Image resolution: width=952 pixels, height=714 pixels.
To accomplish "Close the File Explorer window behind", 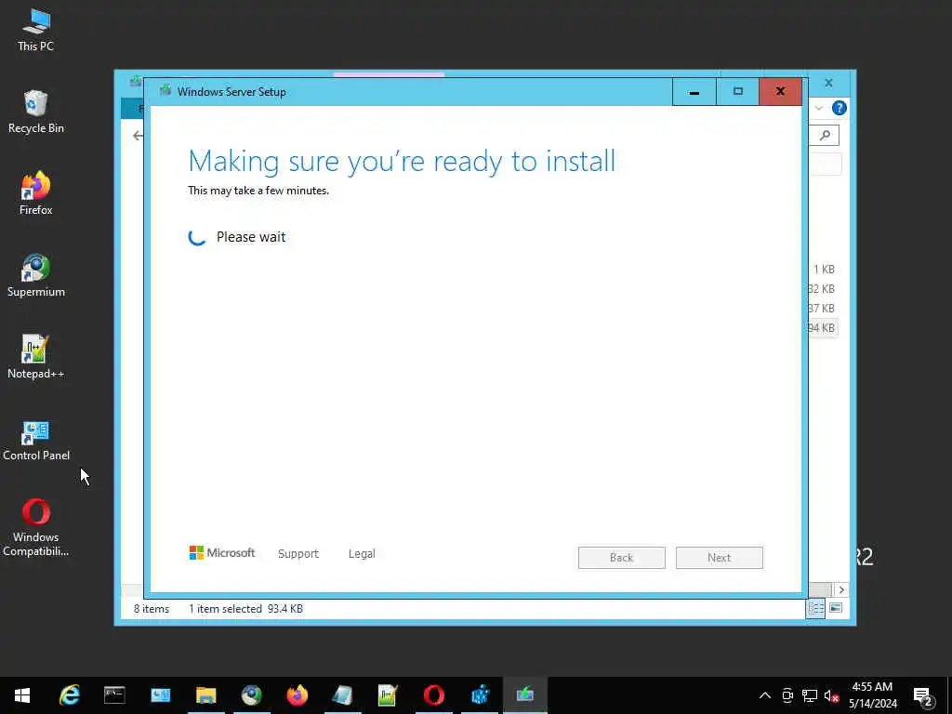I will click(828, 83).
